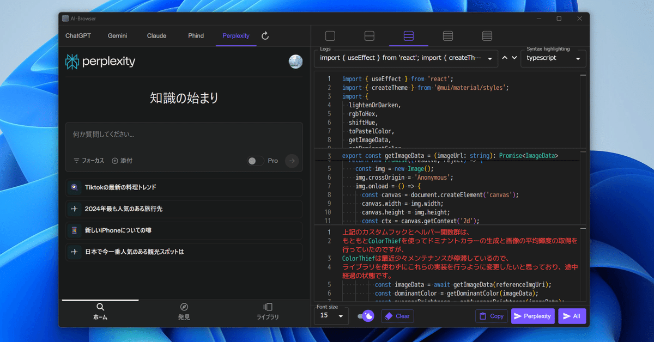Open the Perplexity user avatar

click(x=295, y=62)
